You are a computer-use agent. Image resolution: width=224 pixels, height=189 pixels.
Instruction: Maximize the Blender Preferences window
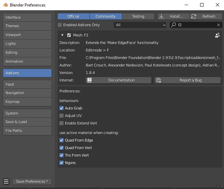[202, 5]
